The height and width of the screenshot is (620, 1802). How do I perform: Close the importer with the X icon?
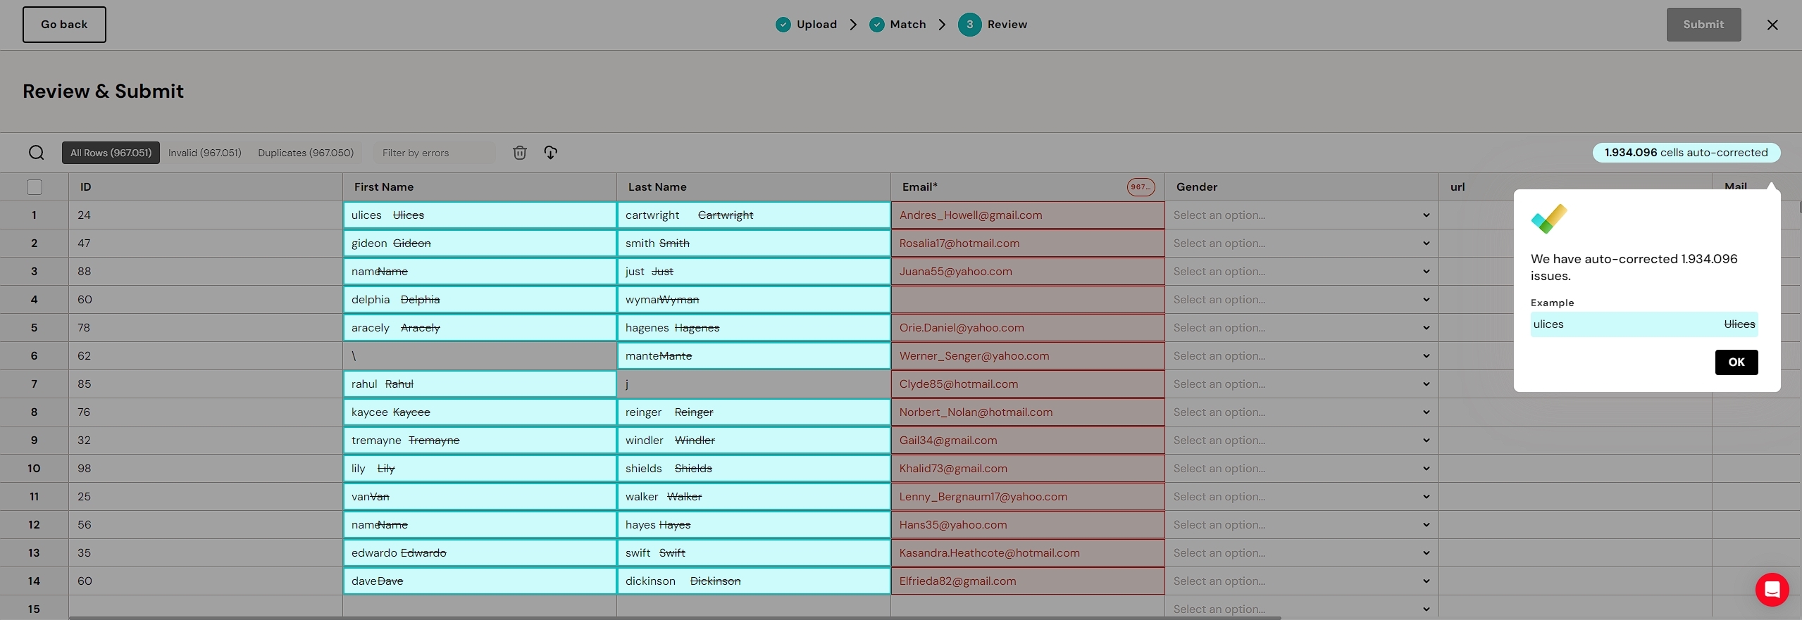click(x=1772, y=25)
